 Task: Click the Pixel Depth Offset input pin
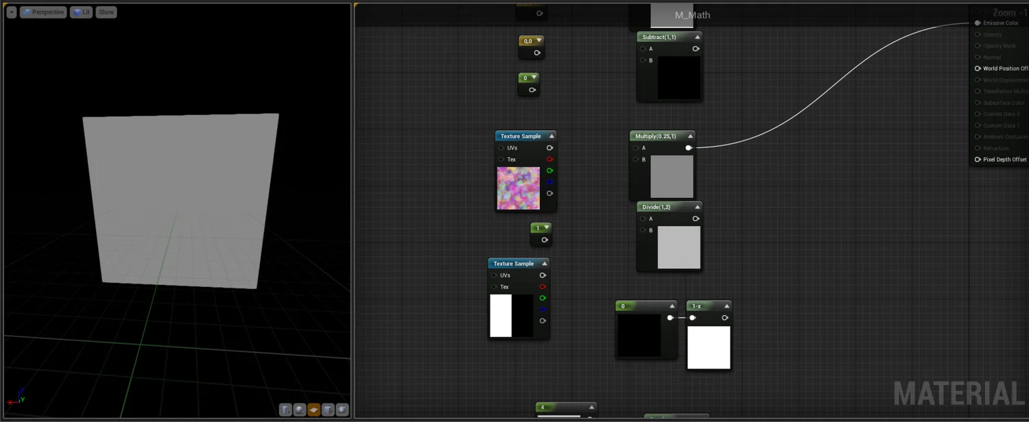point(978,159)
